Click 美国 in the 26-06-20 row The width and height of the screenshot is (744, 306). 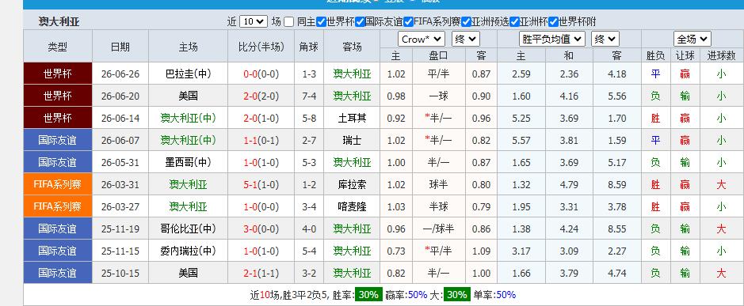(189, 96)
